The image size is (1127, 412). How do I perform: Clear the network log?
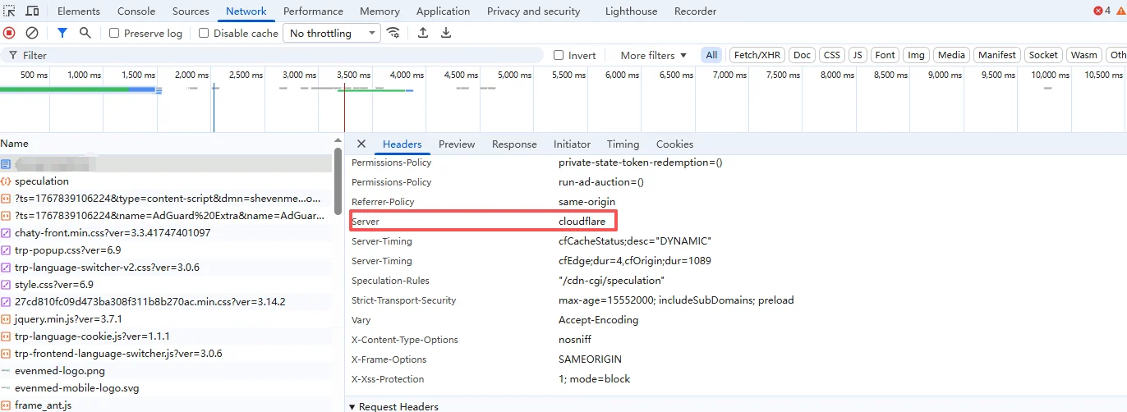point(32,33)
